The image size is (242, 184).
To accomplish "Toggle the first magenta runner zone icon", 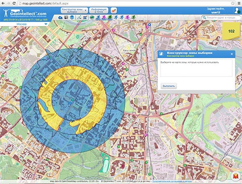I will click(x=104, y=17).
